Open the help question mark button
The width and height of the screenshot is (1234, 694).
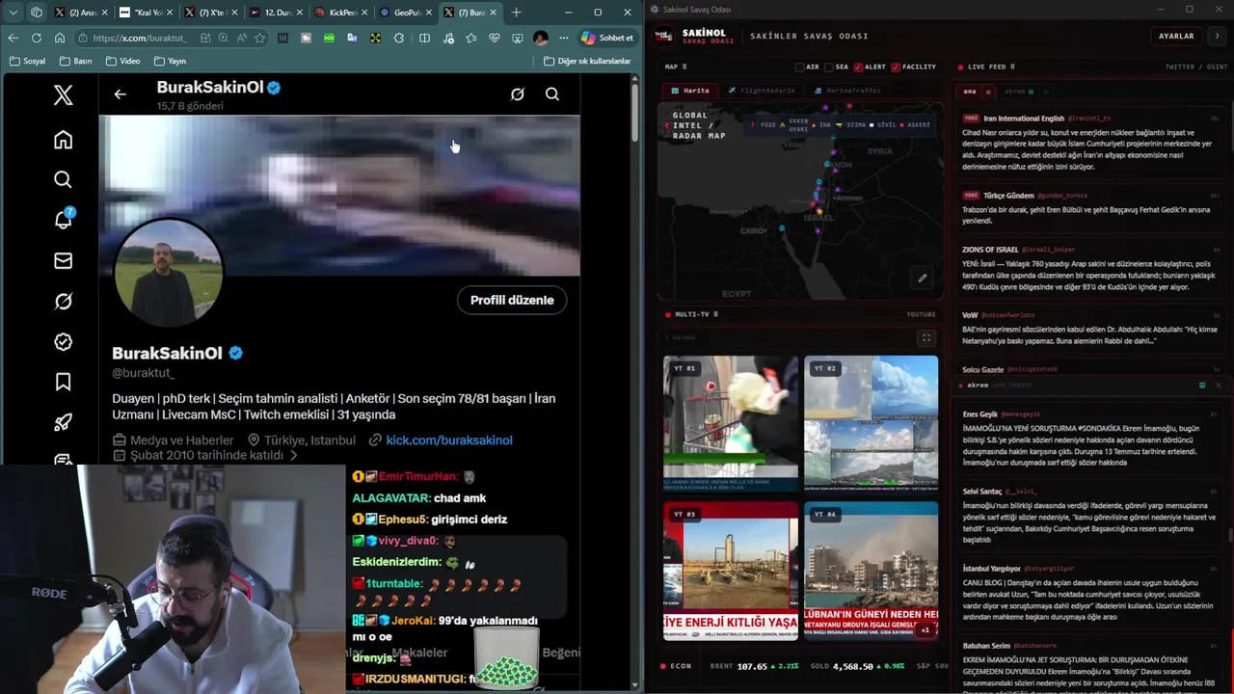click(x=1217, y=36)
